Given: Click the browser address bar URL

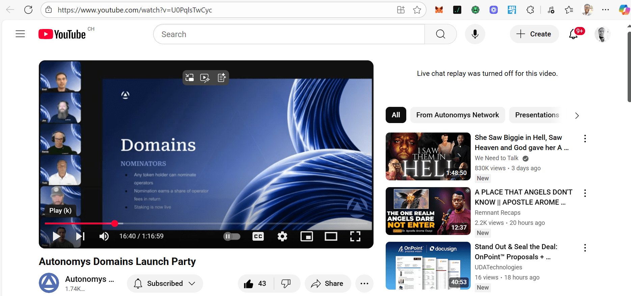Looking at the screenshot, I should click(x=135, y=10).
